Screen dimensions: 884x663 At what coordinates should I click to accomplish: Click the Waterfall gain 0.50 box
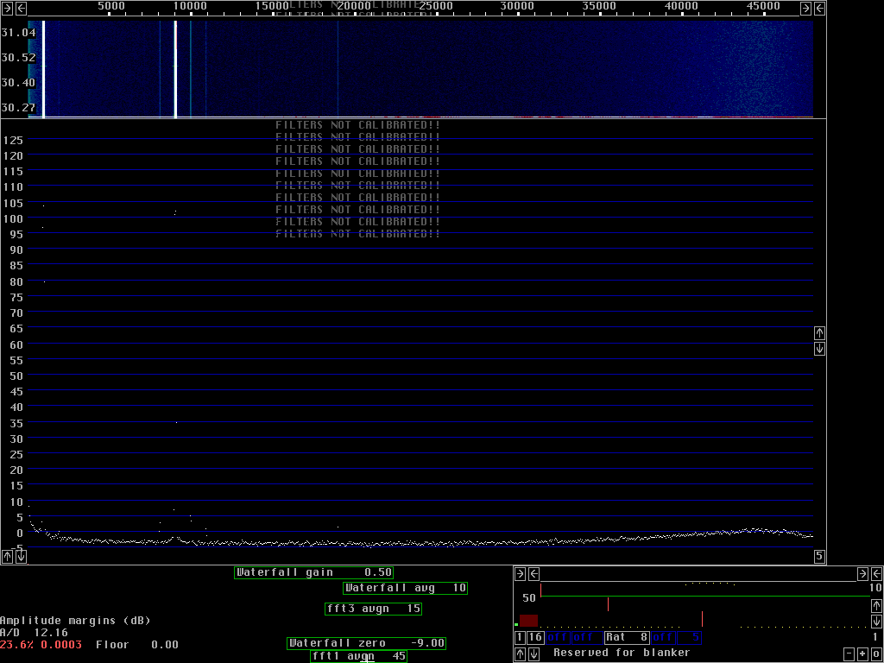click(x=313, y=573)
